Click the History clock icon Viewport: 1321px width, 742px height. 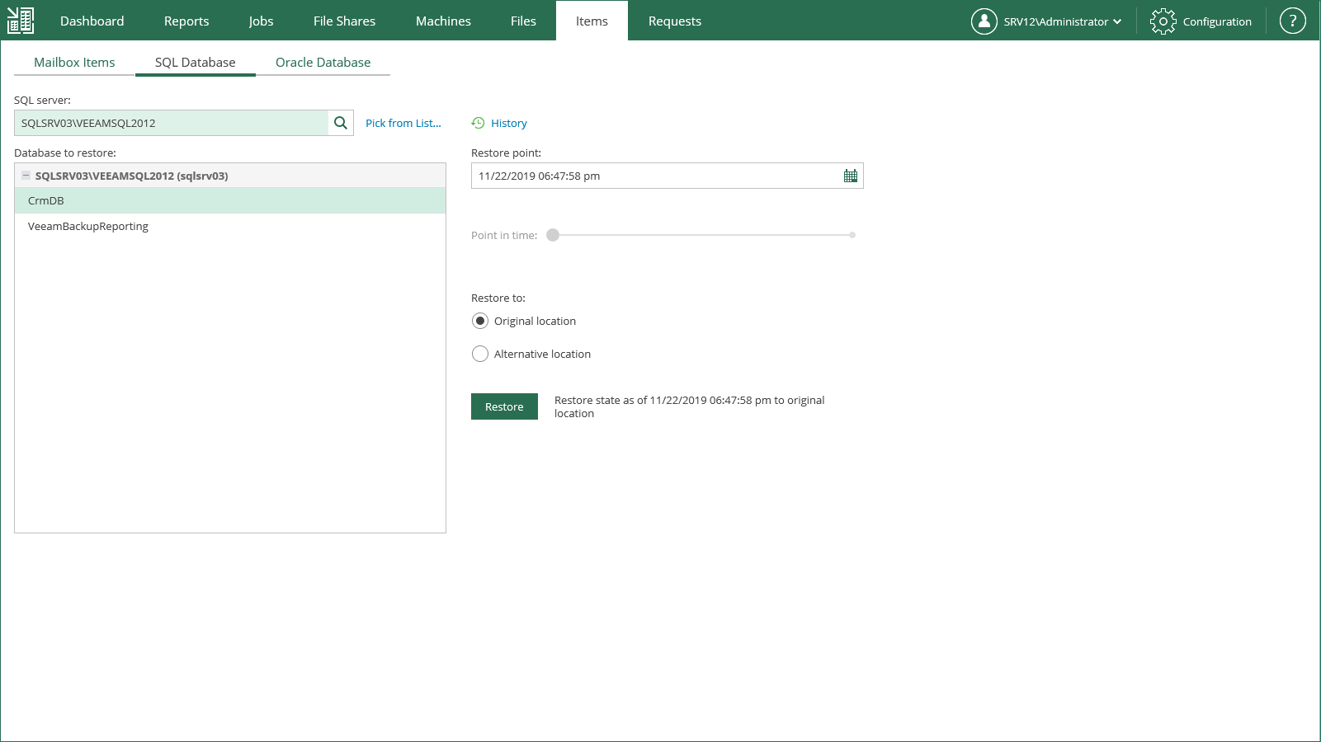478,123
